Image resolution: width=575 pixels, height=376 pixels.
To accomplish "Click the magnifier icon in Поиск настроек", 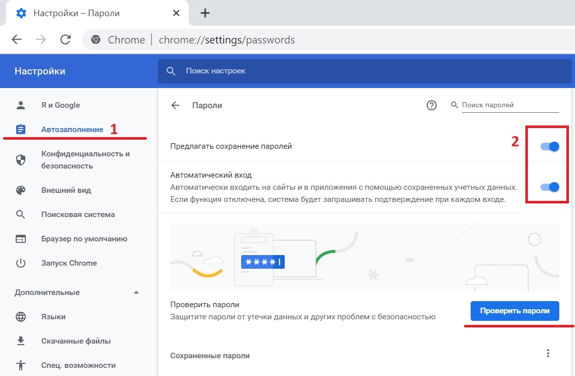I will tap(172, 71).
